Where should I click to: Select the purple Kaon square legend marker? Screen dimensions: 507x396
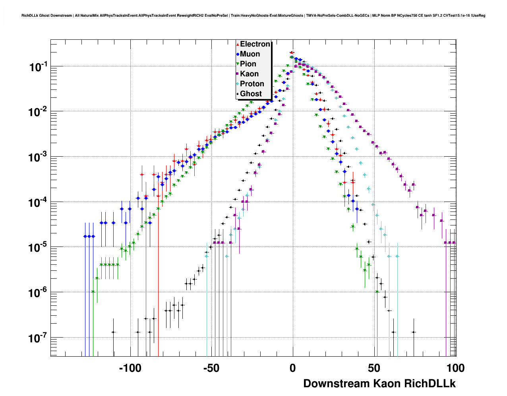pos(238,74)
